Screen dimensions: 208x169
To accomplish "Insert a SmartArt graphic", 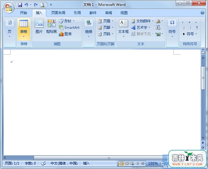I will (69, 28).
